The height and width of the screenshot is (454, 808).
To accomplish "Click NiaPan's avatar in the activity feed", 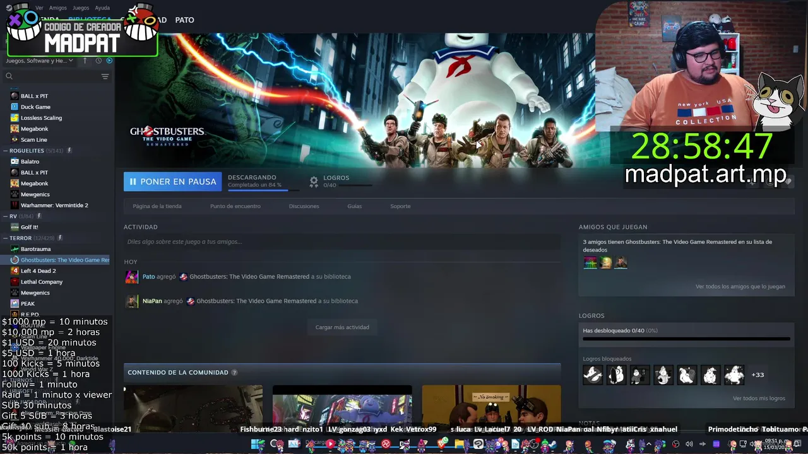I will (x=132, y=301).
